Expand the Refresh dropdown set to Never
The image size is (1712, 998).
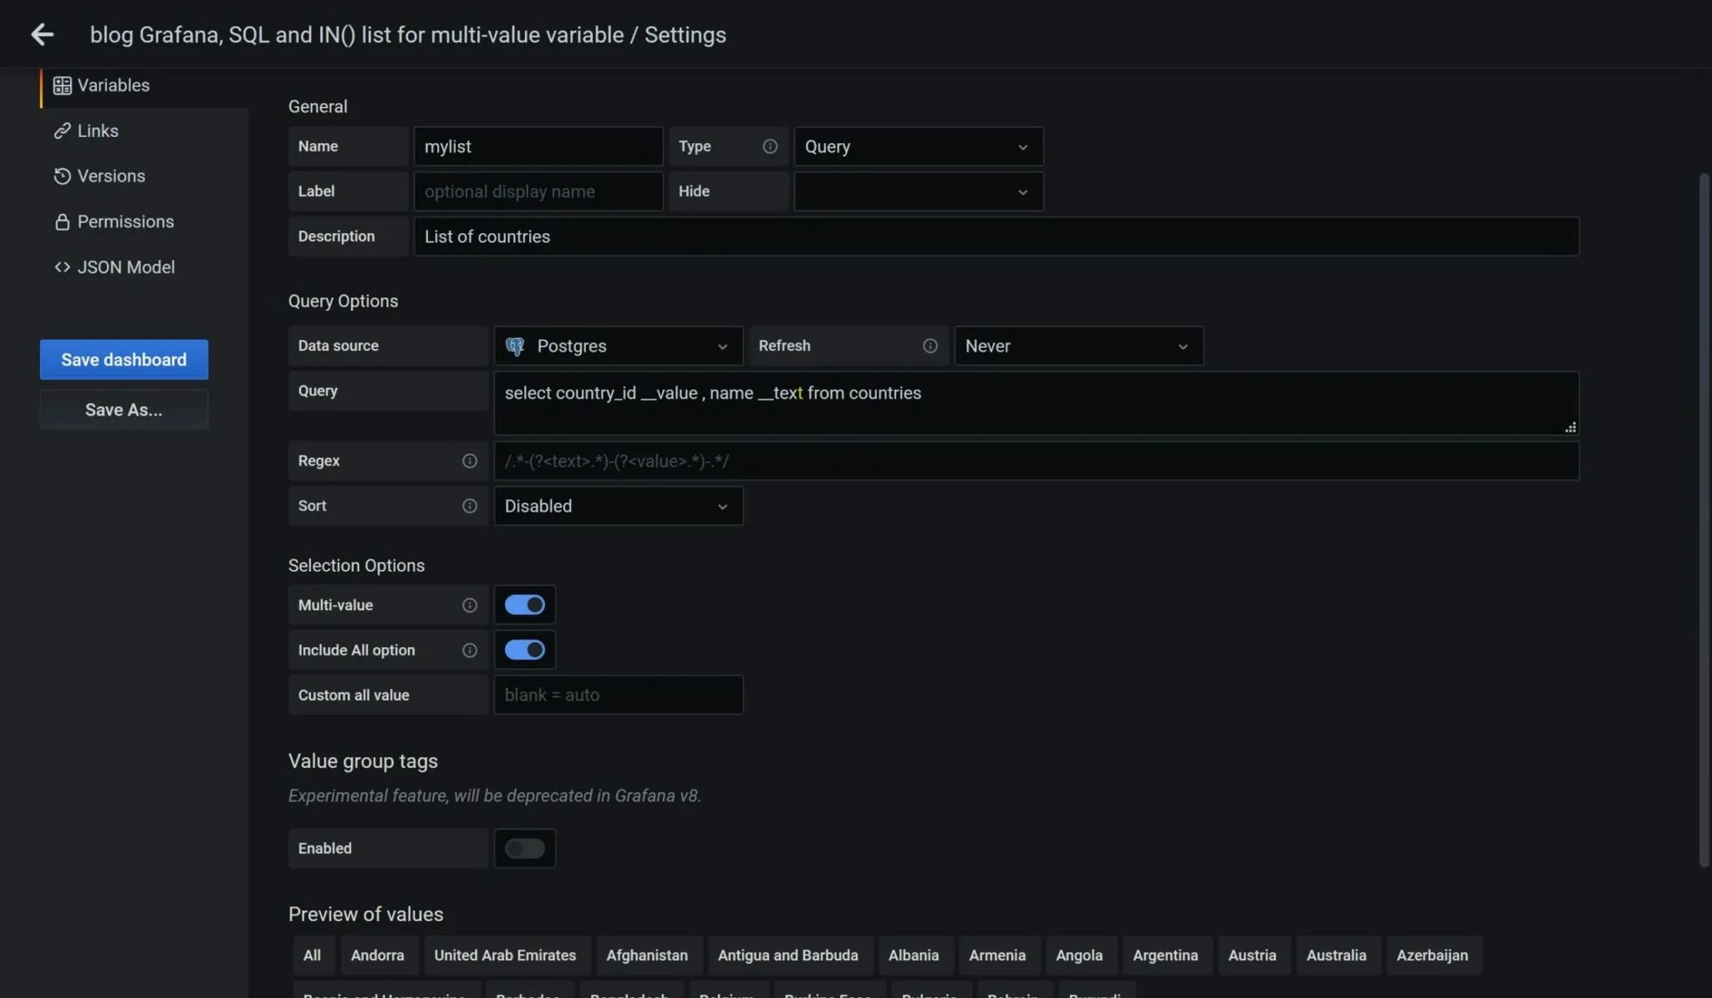pyautogui.click(x=1078, y=346)
